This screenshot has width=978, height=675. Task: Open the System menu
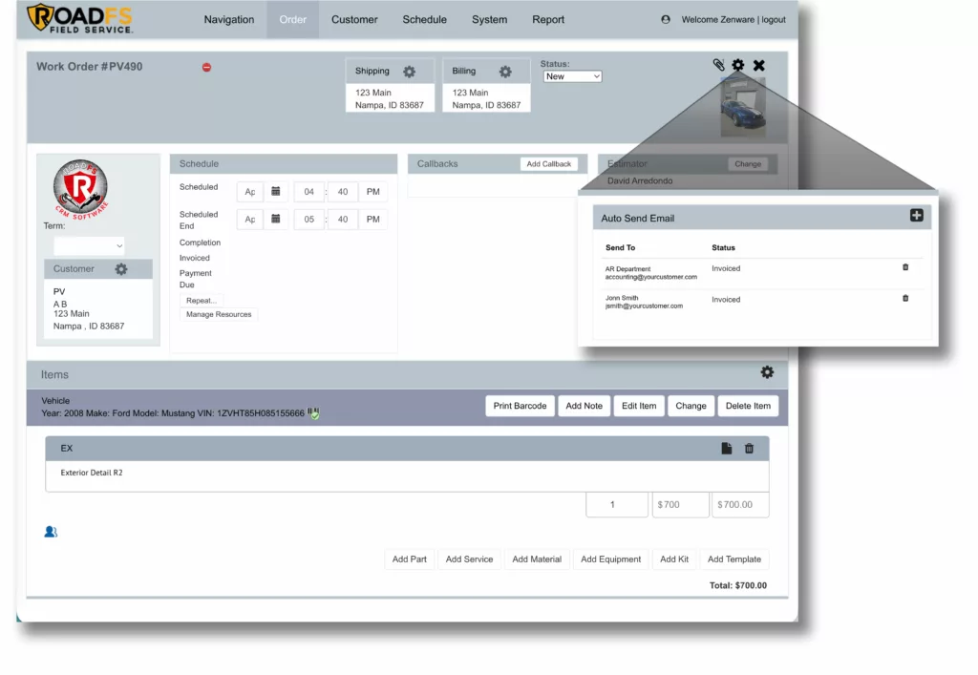click(490, 19)
